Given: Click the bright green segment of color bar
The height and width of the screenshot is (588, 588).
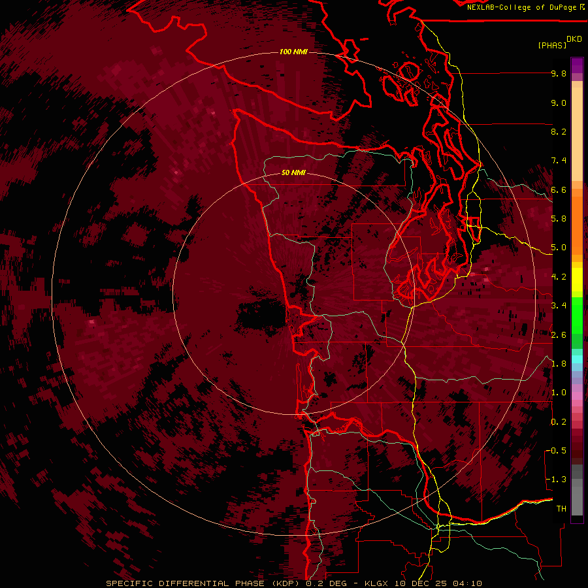Looking at the screenshot, I should [577, 315].
